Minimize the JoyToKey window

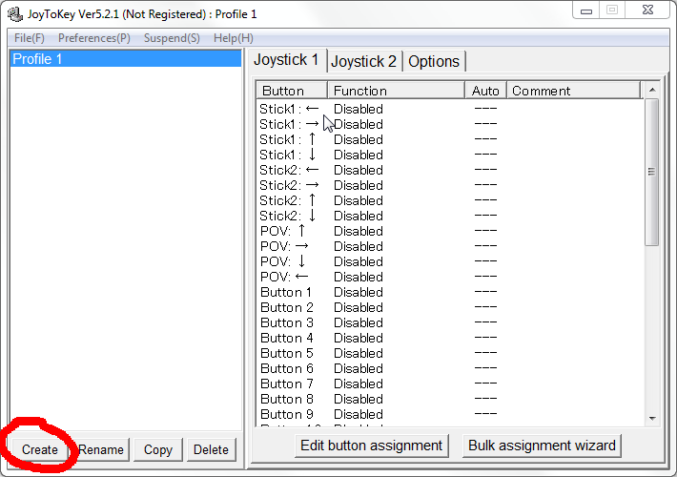[x=585, y=10]
